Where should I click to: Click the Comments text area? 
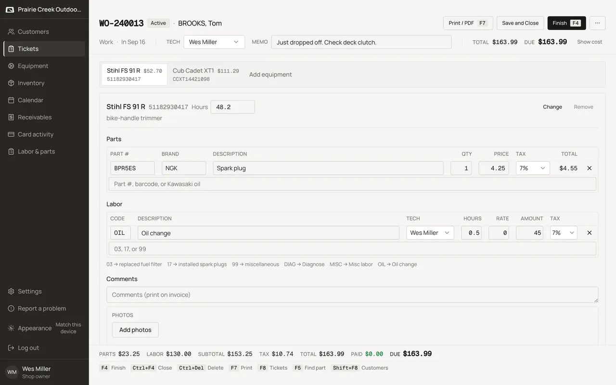[x=352, y=295]
